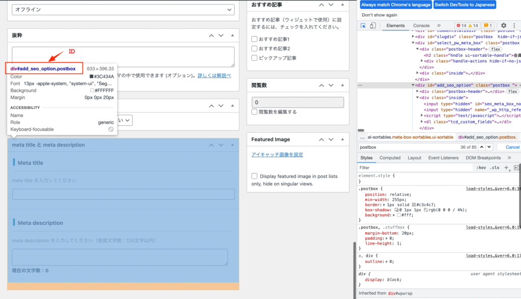
Task: Move the meta title panel up
Action: pos(211,145)
